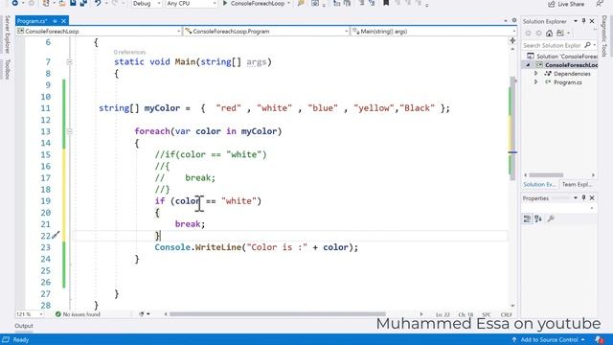The width and height of the screenshot is (613, 345).
Task: Open the Any CPU platform dropdown
Action: pyautogui.click(x=192, y=4)
